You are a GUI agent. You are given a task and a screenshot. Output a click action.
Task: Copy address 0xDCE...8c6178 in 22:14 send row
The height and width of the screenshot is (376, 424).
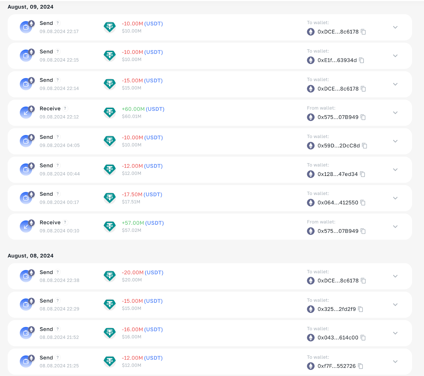363,89
